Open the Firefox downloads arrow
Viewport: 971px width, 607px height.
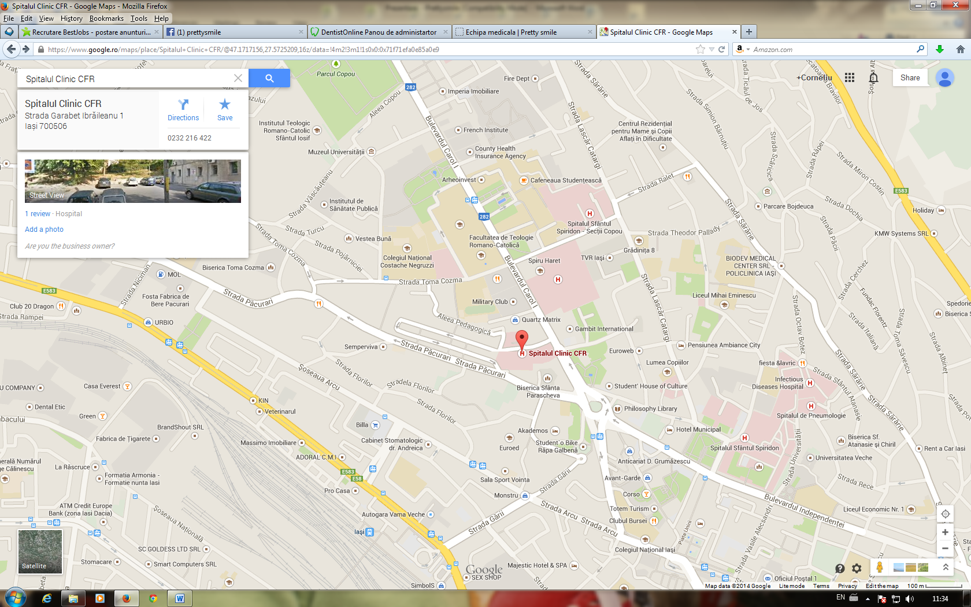[940, 50]
